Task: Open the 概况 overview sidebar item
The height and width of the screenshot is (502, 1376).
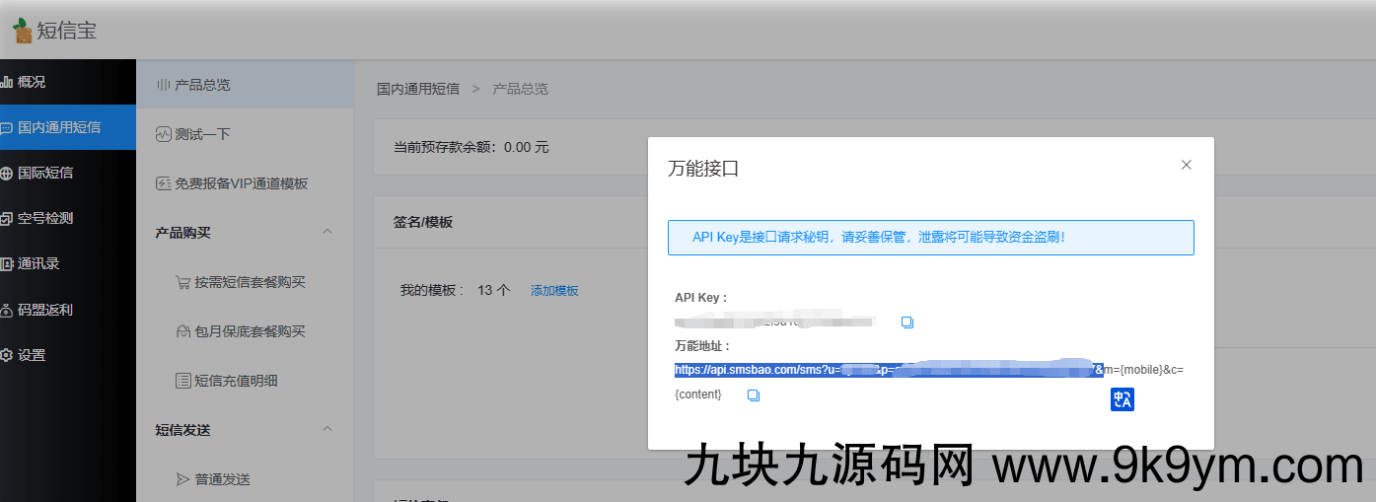Action: [x=68, y=82]
